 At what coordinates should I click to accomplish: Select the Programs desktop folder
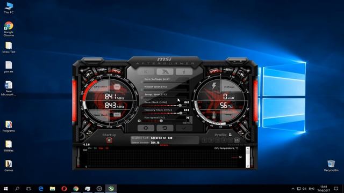point(9,127)
